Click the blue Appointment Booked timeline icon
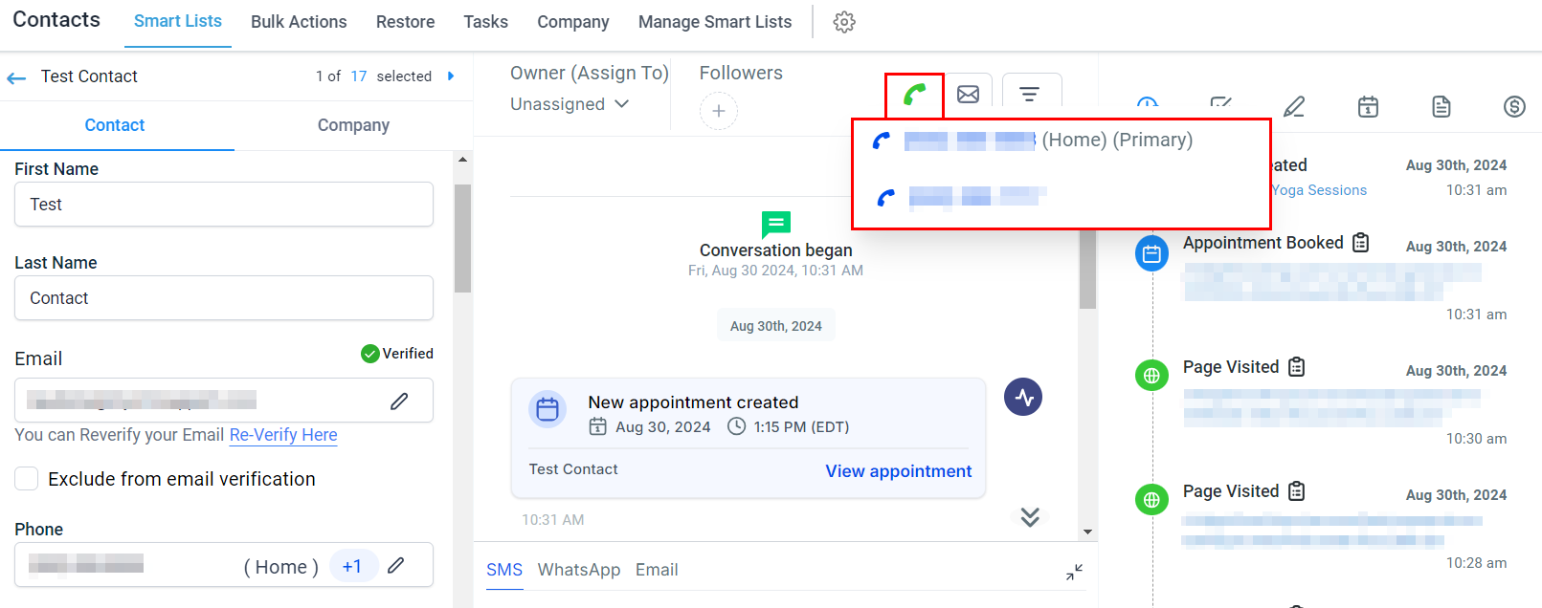The width and height of the screenshot is (1542, 608). 1151,253
